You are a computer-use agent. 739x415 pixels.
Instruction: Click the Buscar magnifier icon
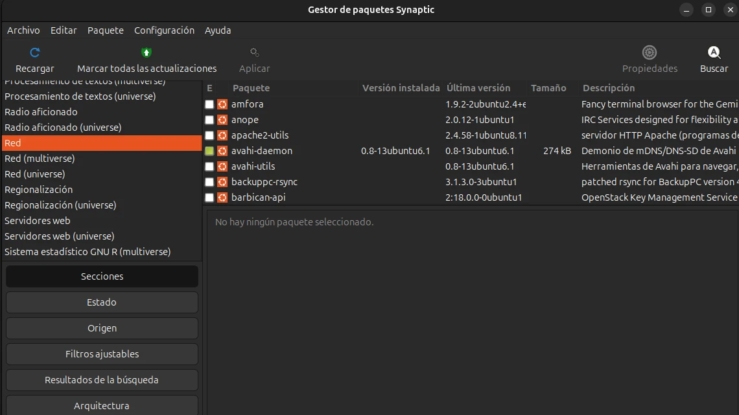tap(713, 52)
